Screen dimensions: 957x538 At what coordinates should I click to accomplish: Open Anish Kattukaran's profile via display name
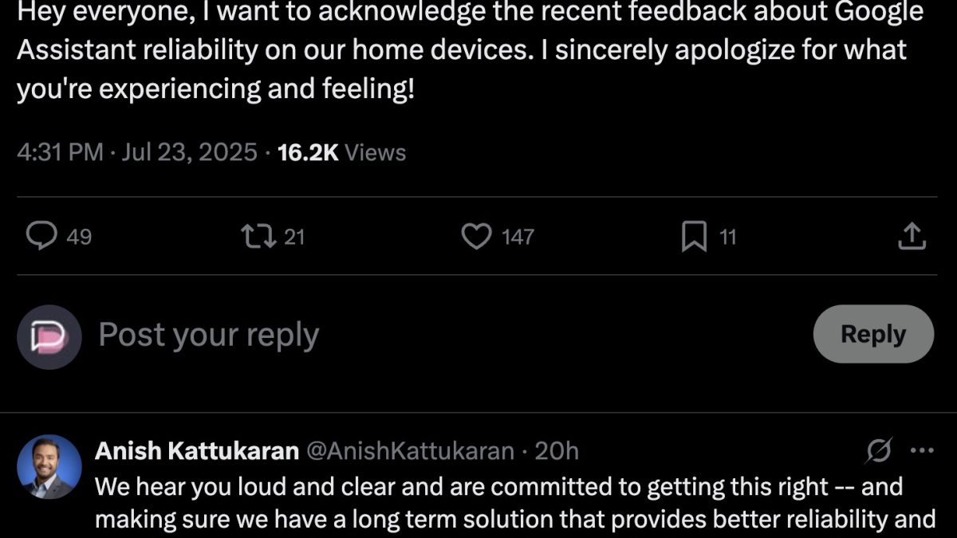coord(196,451)
